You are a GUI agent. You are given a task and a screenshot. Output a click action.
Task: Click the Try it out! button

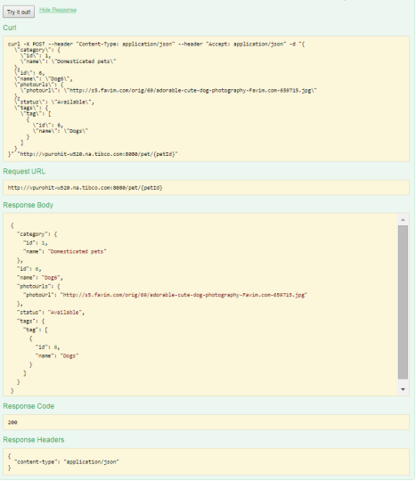(19, 12)
